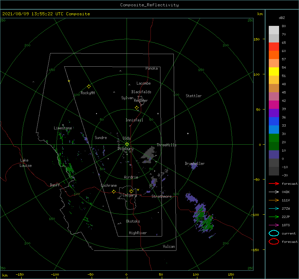Click the yellow diamond marker below Cochrane

coord(114,191)
